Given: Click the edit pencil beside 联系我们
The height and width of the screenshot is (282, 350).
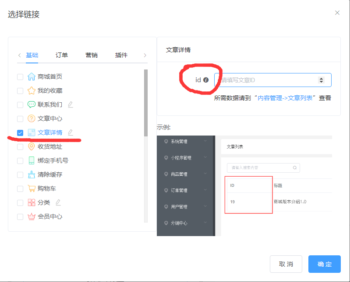Looking at the screenshot, I should [70, 104].
